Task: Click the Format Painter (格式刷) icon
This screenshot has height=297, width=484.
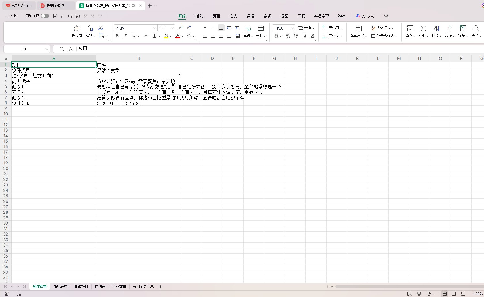Action: click(x=77, y=28)
